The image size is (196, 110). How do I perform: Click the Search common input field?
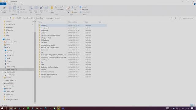[187, 18]
